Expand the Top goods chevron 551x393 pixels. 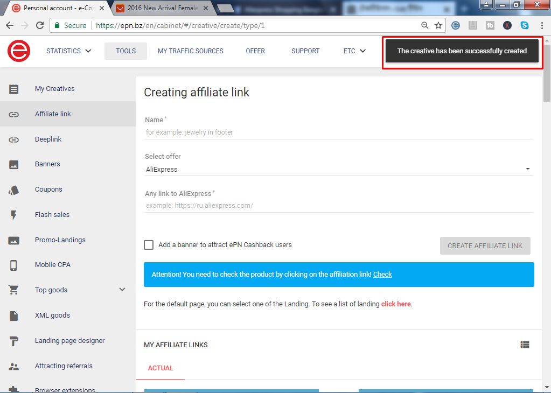(x=122, y=290)
